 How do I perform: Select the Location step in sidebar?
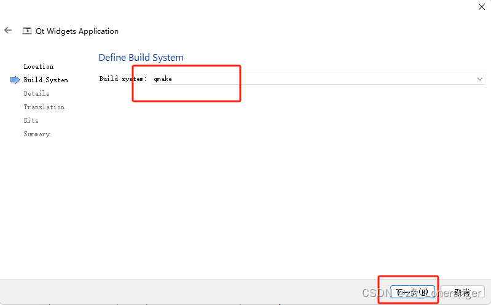click(x=39, y=66)
